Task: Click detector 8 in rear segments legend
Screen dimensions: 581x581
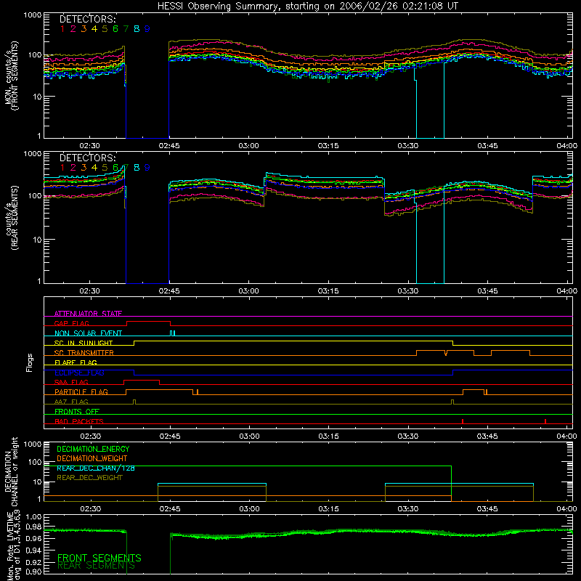Action: pos(137,168)
